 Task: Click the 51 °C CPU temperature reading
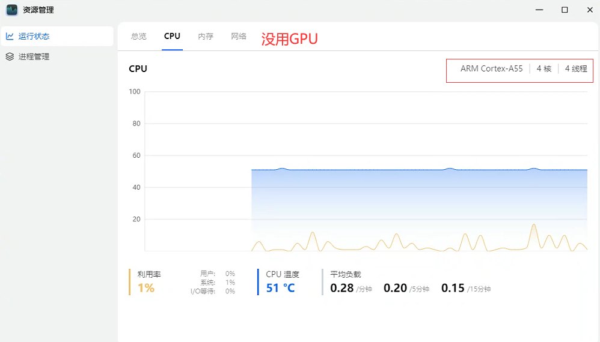coord(280,288)
